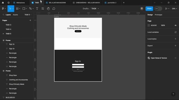Switch to ONBOARDING - BELAJAR MAHA tab
Screen dimensions: 179x100
coord(86,2)
